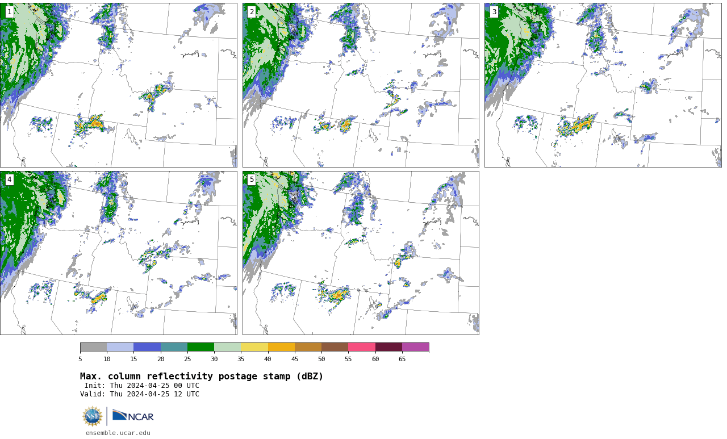Image resolution: width=727 pixels, height=439 pixels.
Task: Click the number label of panel 3
Action: tap(494, 12)
